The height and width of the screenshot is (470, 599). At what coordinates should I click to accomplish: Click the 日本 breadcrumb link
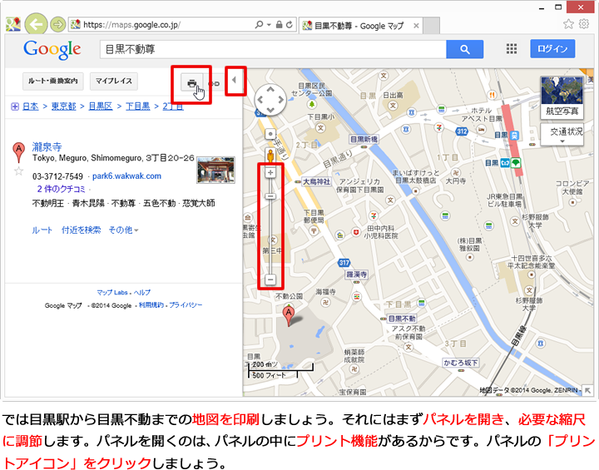pyautogui.click(x=31, y=106)
